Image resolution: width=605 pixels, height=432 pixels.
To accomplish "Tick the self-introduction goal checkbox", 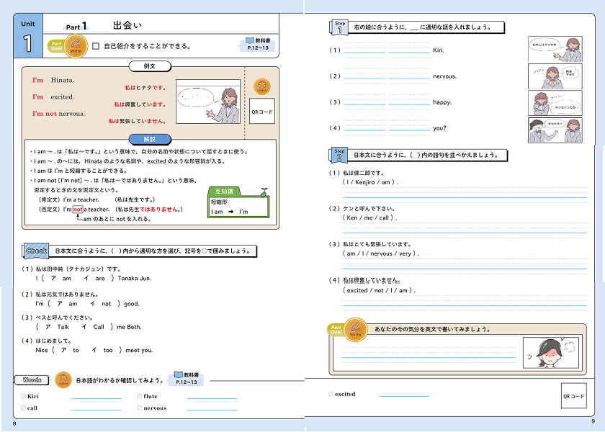I will pyautogui.click(x=96, y=46).
